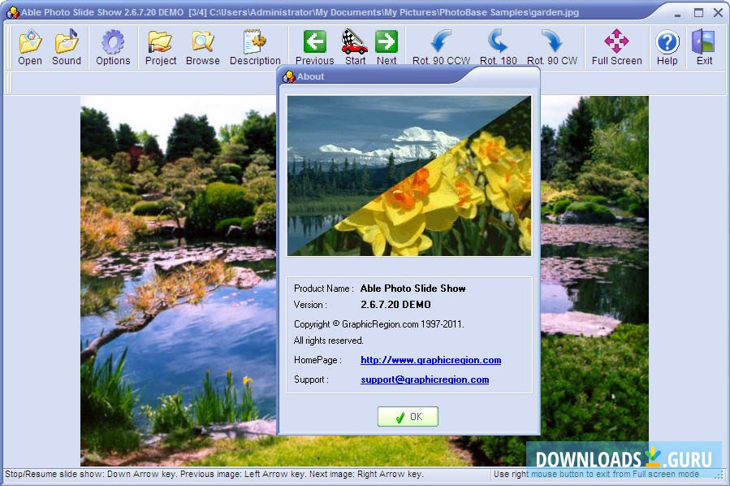Click the support@graphicregion.com email link
This screenshot has height=486, width=730.
coord(425,380)
